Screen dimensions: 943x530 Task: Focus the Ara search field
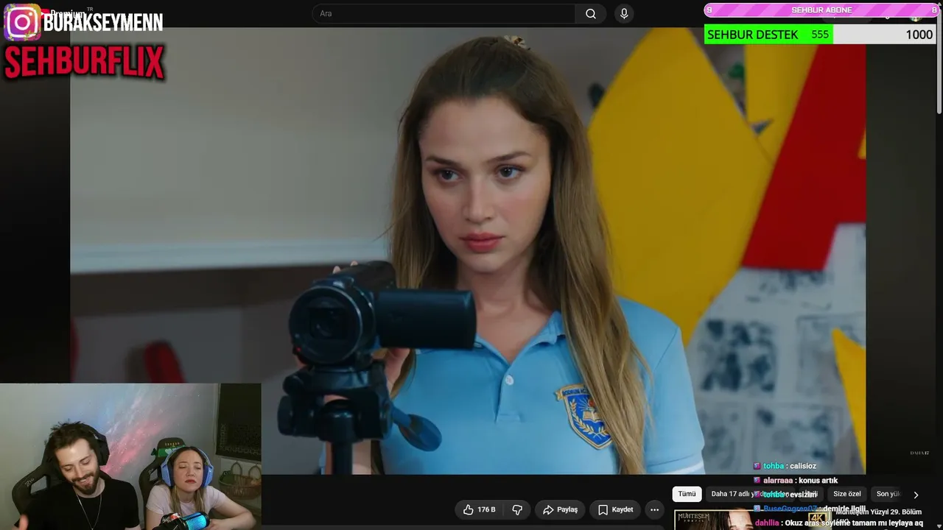click(x=444, y=14)
